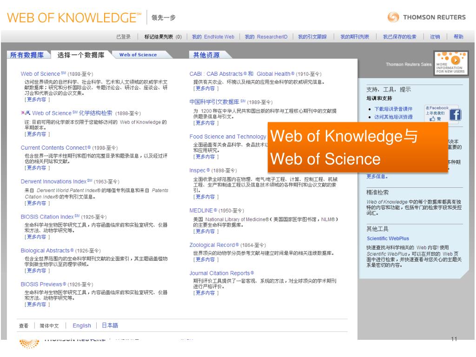The image size is (476, 357).
Task: Switch language to English
Action: (x=82, y=325)
